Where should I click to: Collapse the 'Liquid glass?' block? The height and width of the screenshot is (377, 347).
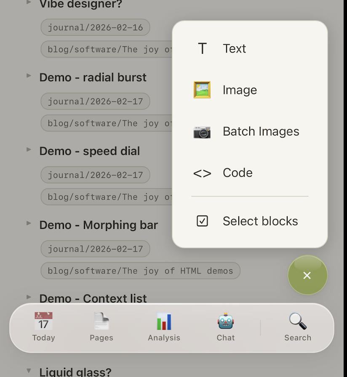(x=29, y=371)
